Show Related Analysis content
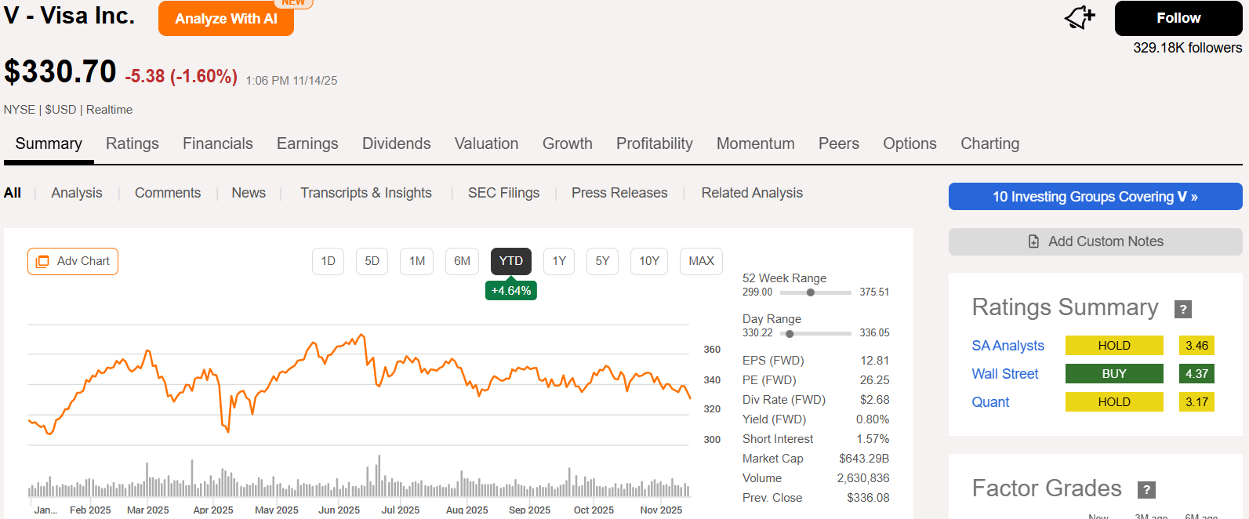Viewport: 1249px width, 519px height. (x=752, y=193)
